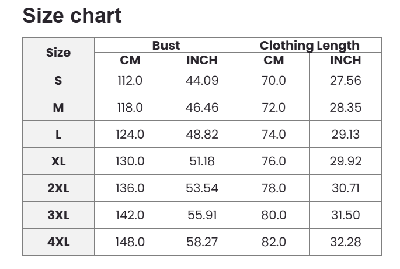Click the 2XL size row label
Viewport: 400px width, 269px height.
click(58, 188)
